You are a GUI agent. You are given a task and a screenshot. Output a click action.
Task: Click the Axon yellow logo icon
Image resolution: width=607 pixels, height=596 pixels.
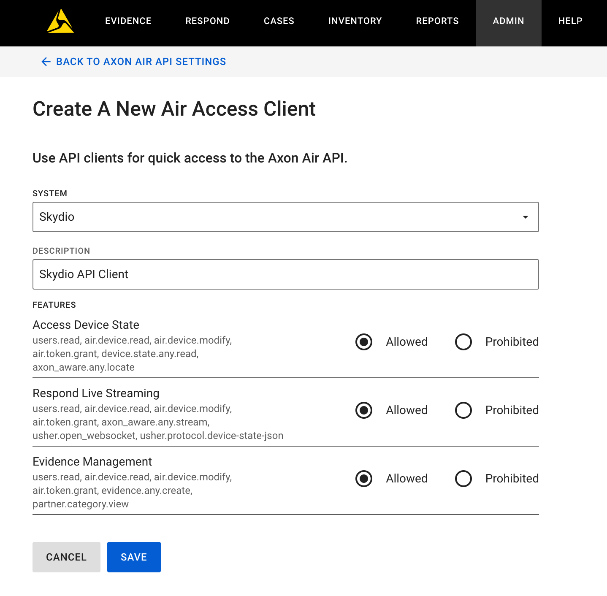60,21
